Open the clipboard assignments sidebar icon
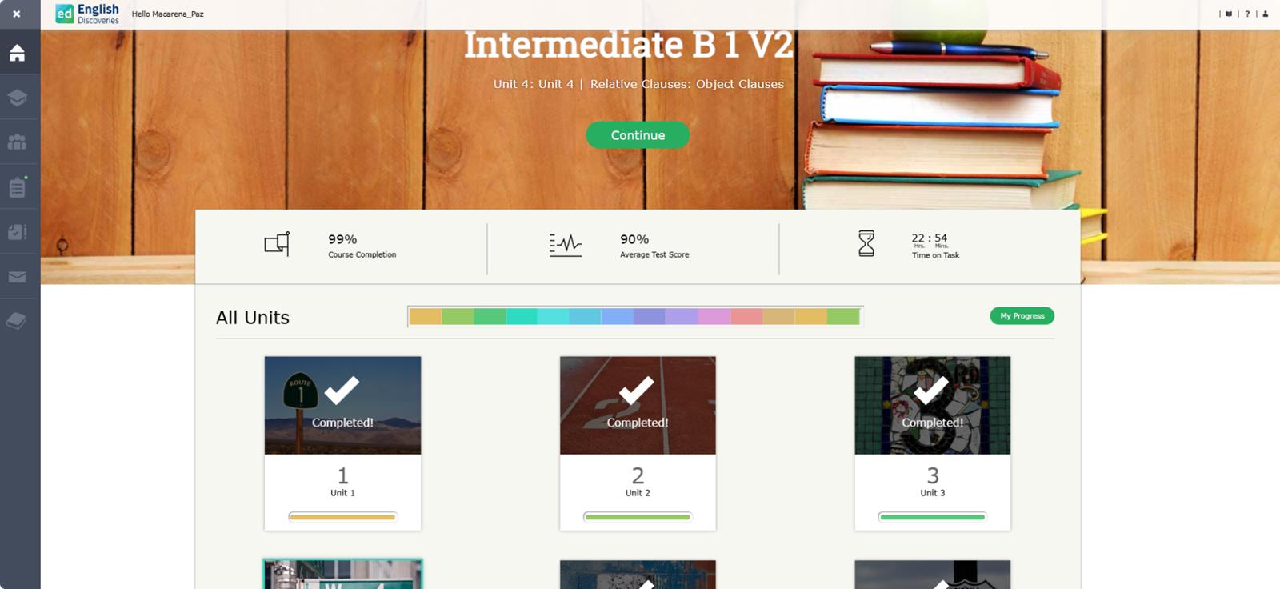 [x=17, y=187]
